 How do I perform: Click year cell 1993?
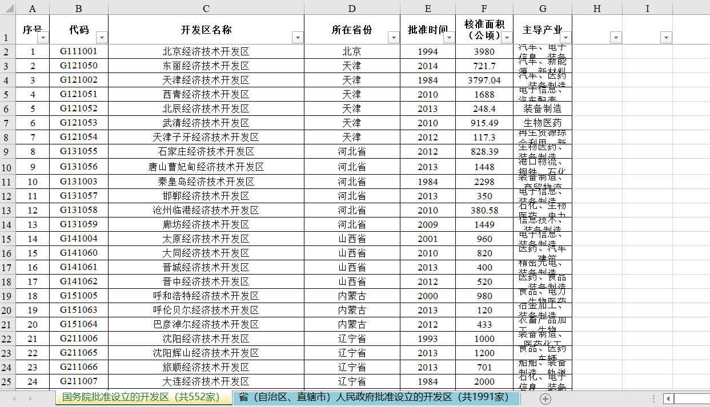(x=428, y=339)
